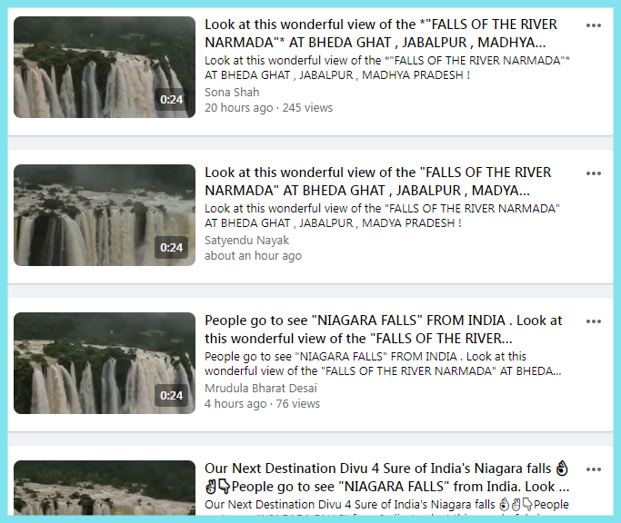Click the 'about an hour ago' timestamp
The image size is (621, 523).
click(x=253, y=255)
